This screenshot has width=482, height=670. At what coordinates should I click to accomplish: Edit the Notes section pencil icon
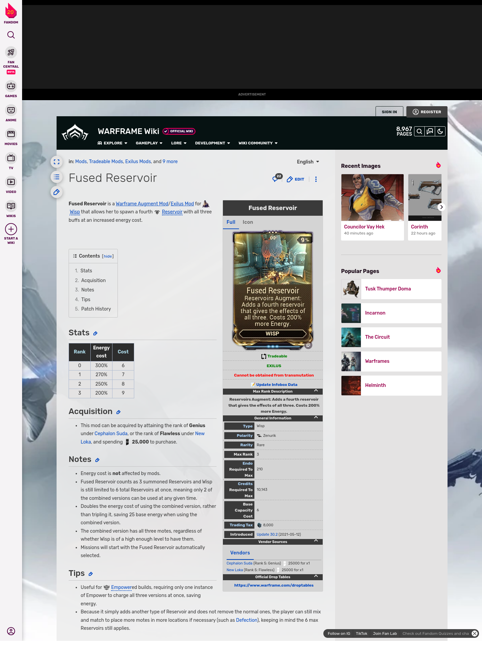[x=97, y=460]
